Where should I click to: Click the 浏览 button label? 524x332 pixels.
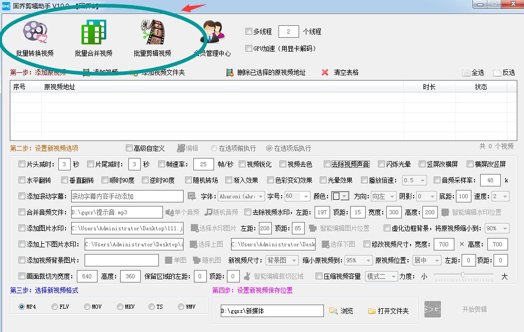coord(347,311)
